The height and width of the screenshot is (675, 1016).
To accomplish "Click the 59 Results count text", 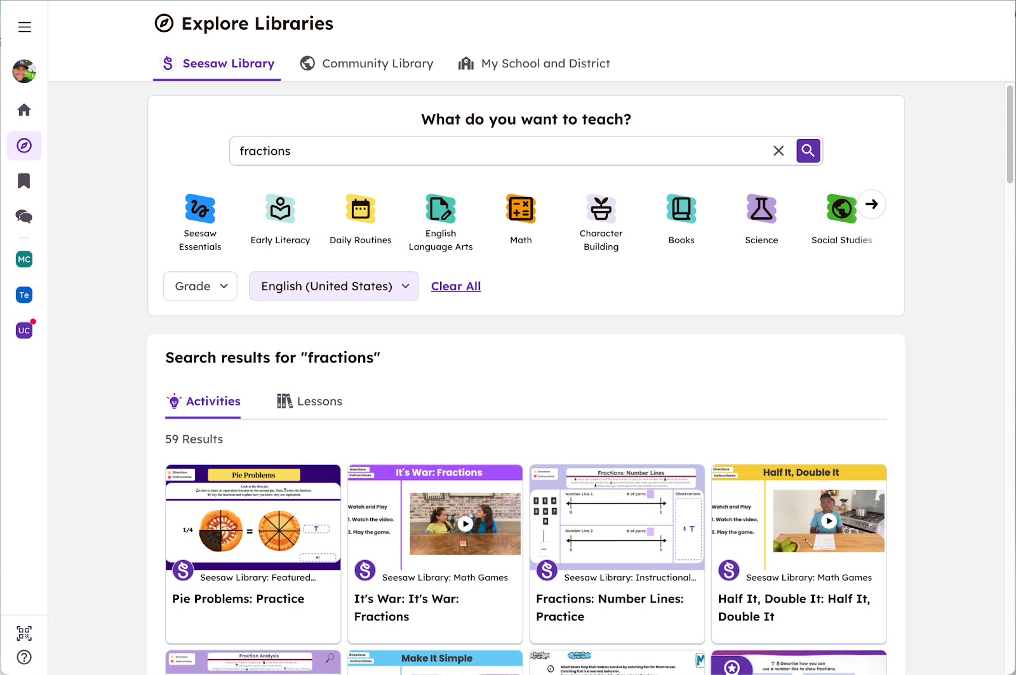I will pos(194,439).
